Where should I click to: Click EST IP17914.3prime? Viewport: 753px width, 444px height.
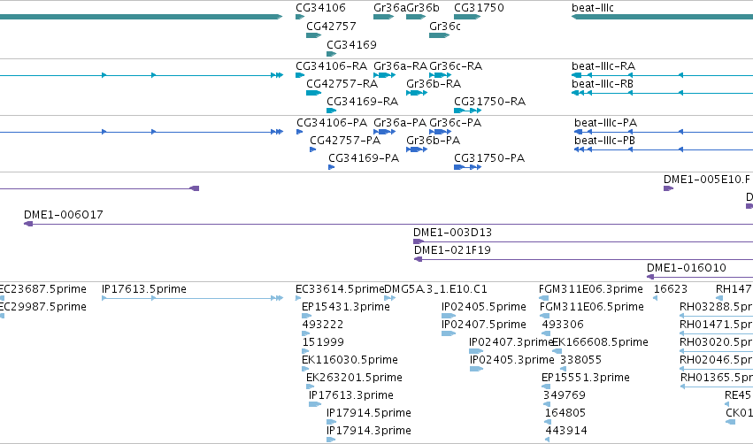coord(369,432)
